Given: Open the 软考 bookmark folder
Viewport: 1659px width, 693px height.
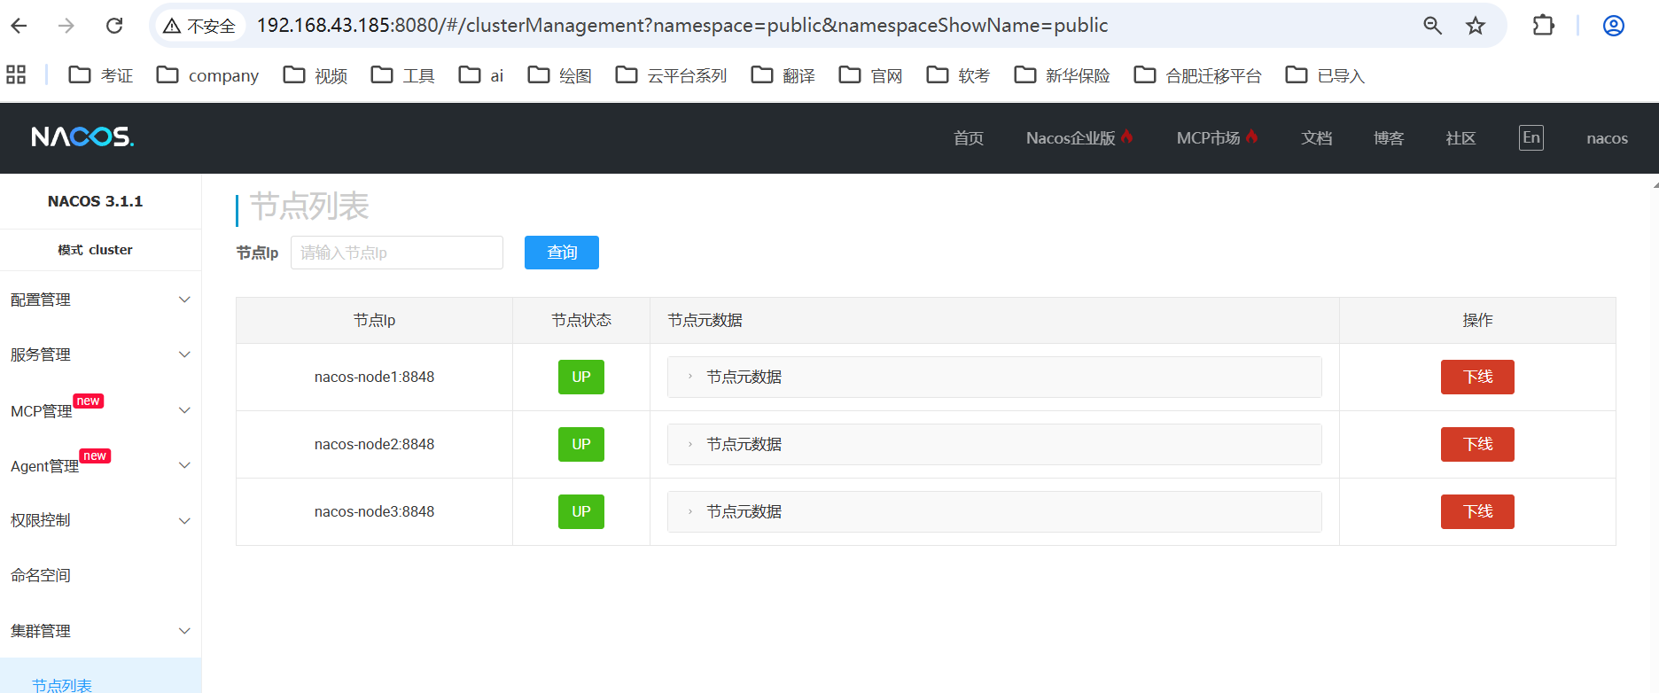Looking at the screenshot, I should (x=959, y=75).
